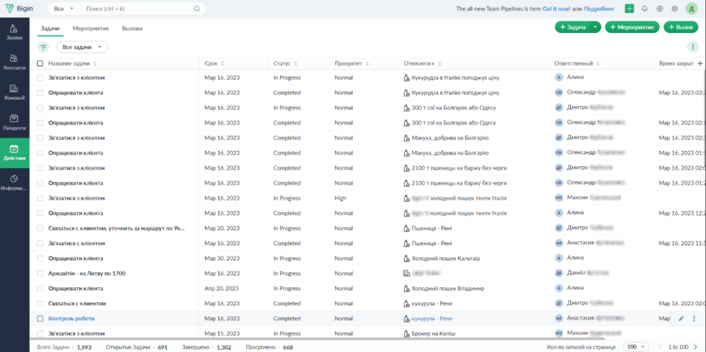
Task: Click the notifications bell icon
Action: [x=645, y=9]
